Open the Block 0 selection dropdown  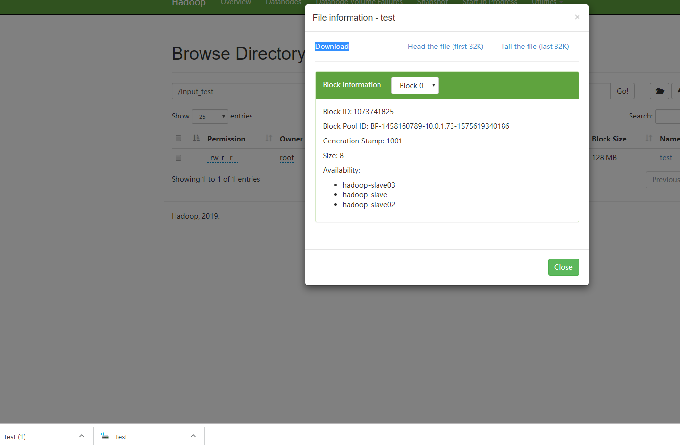[x=415, y=85]
